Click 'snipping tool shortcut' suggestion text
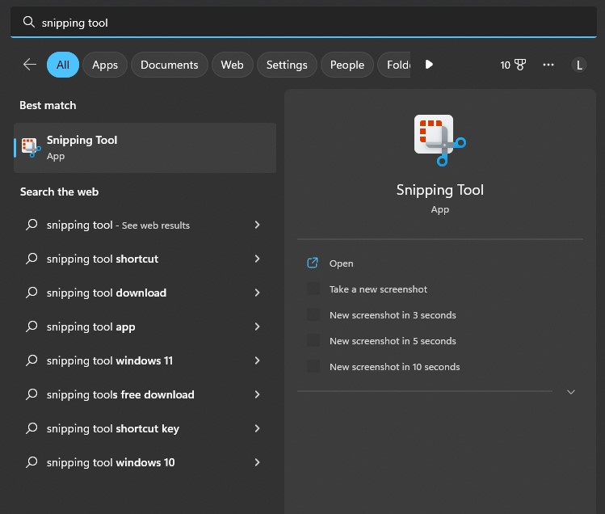 (x=103, y=259)
